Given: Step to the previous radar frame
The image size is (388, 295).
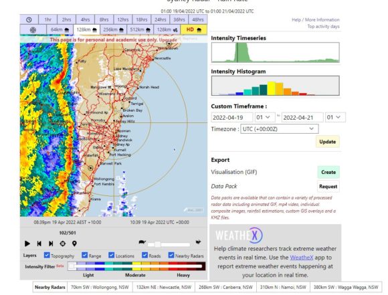Looking at the screenshot, I should pos(39,243).
